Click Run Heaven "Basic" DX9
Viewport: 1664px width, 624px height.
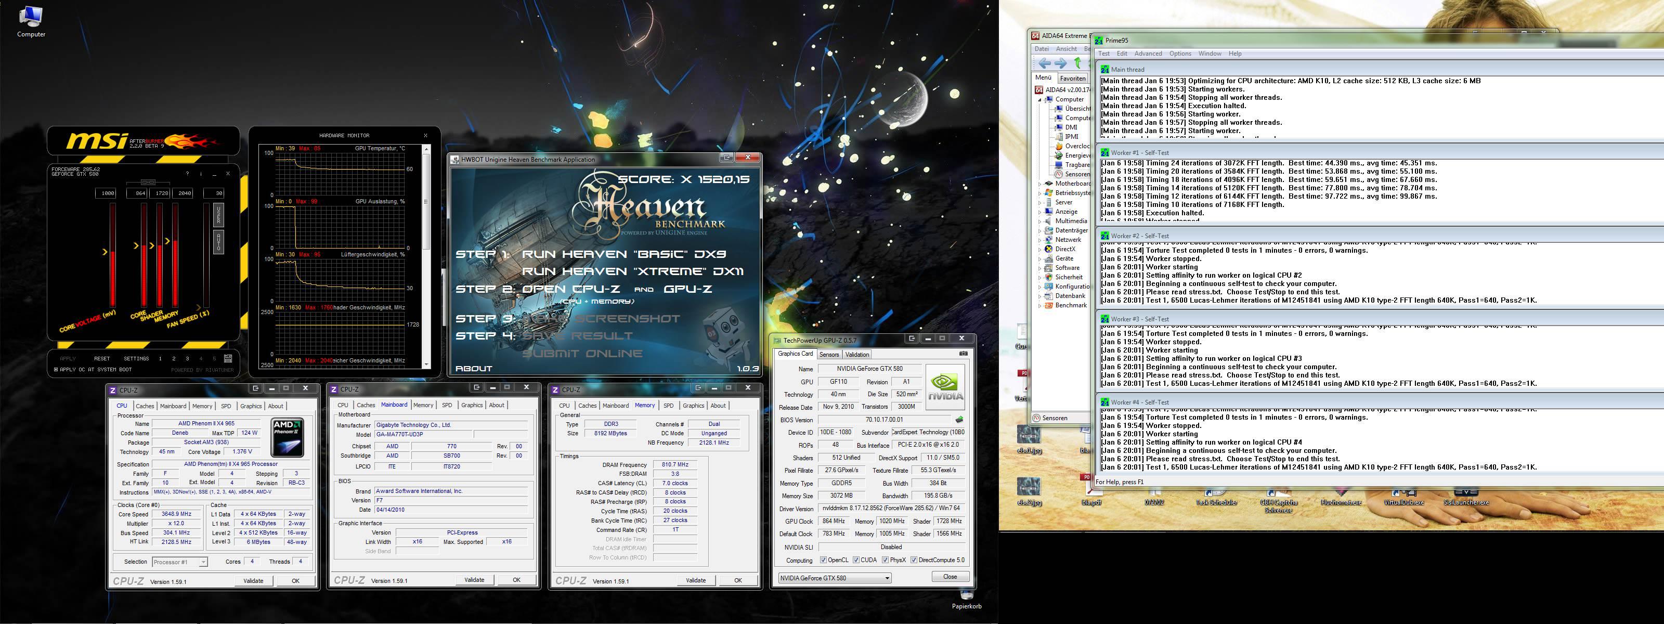tap(623, 254)
